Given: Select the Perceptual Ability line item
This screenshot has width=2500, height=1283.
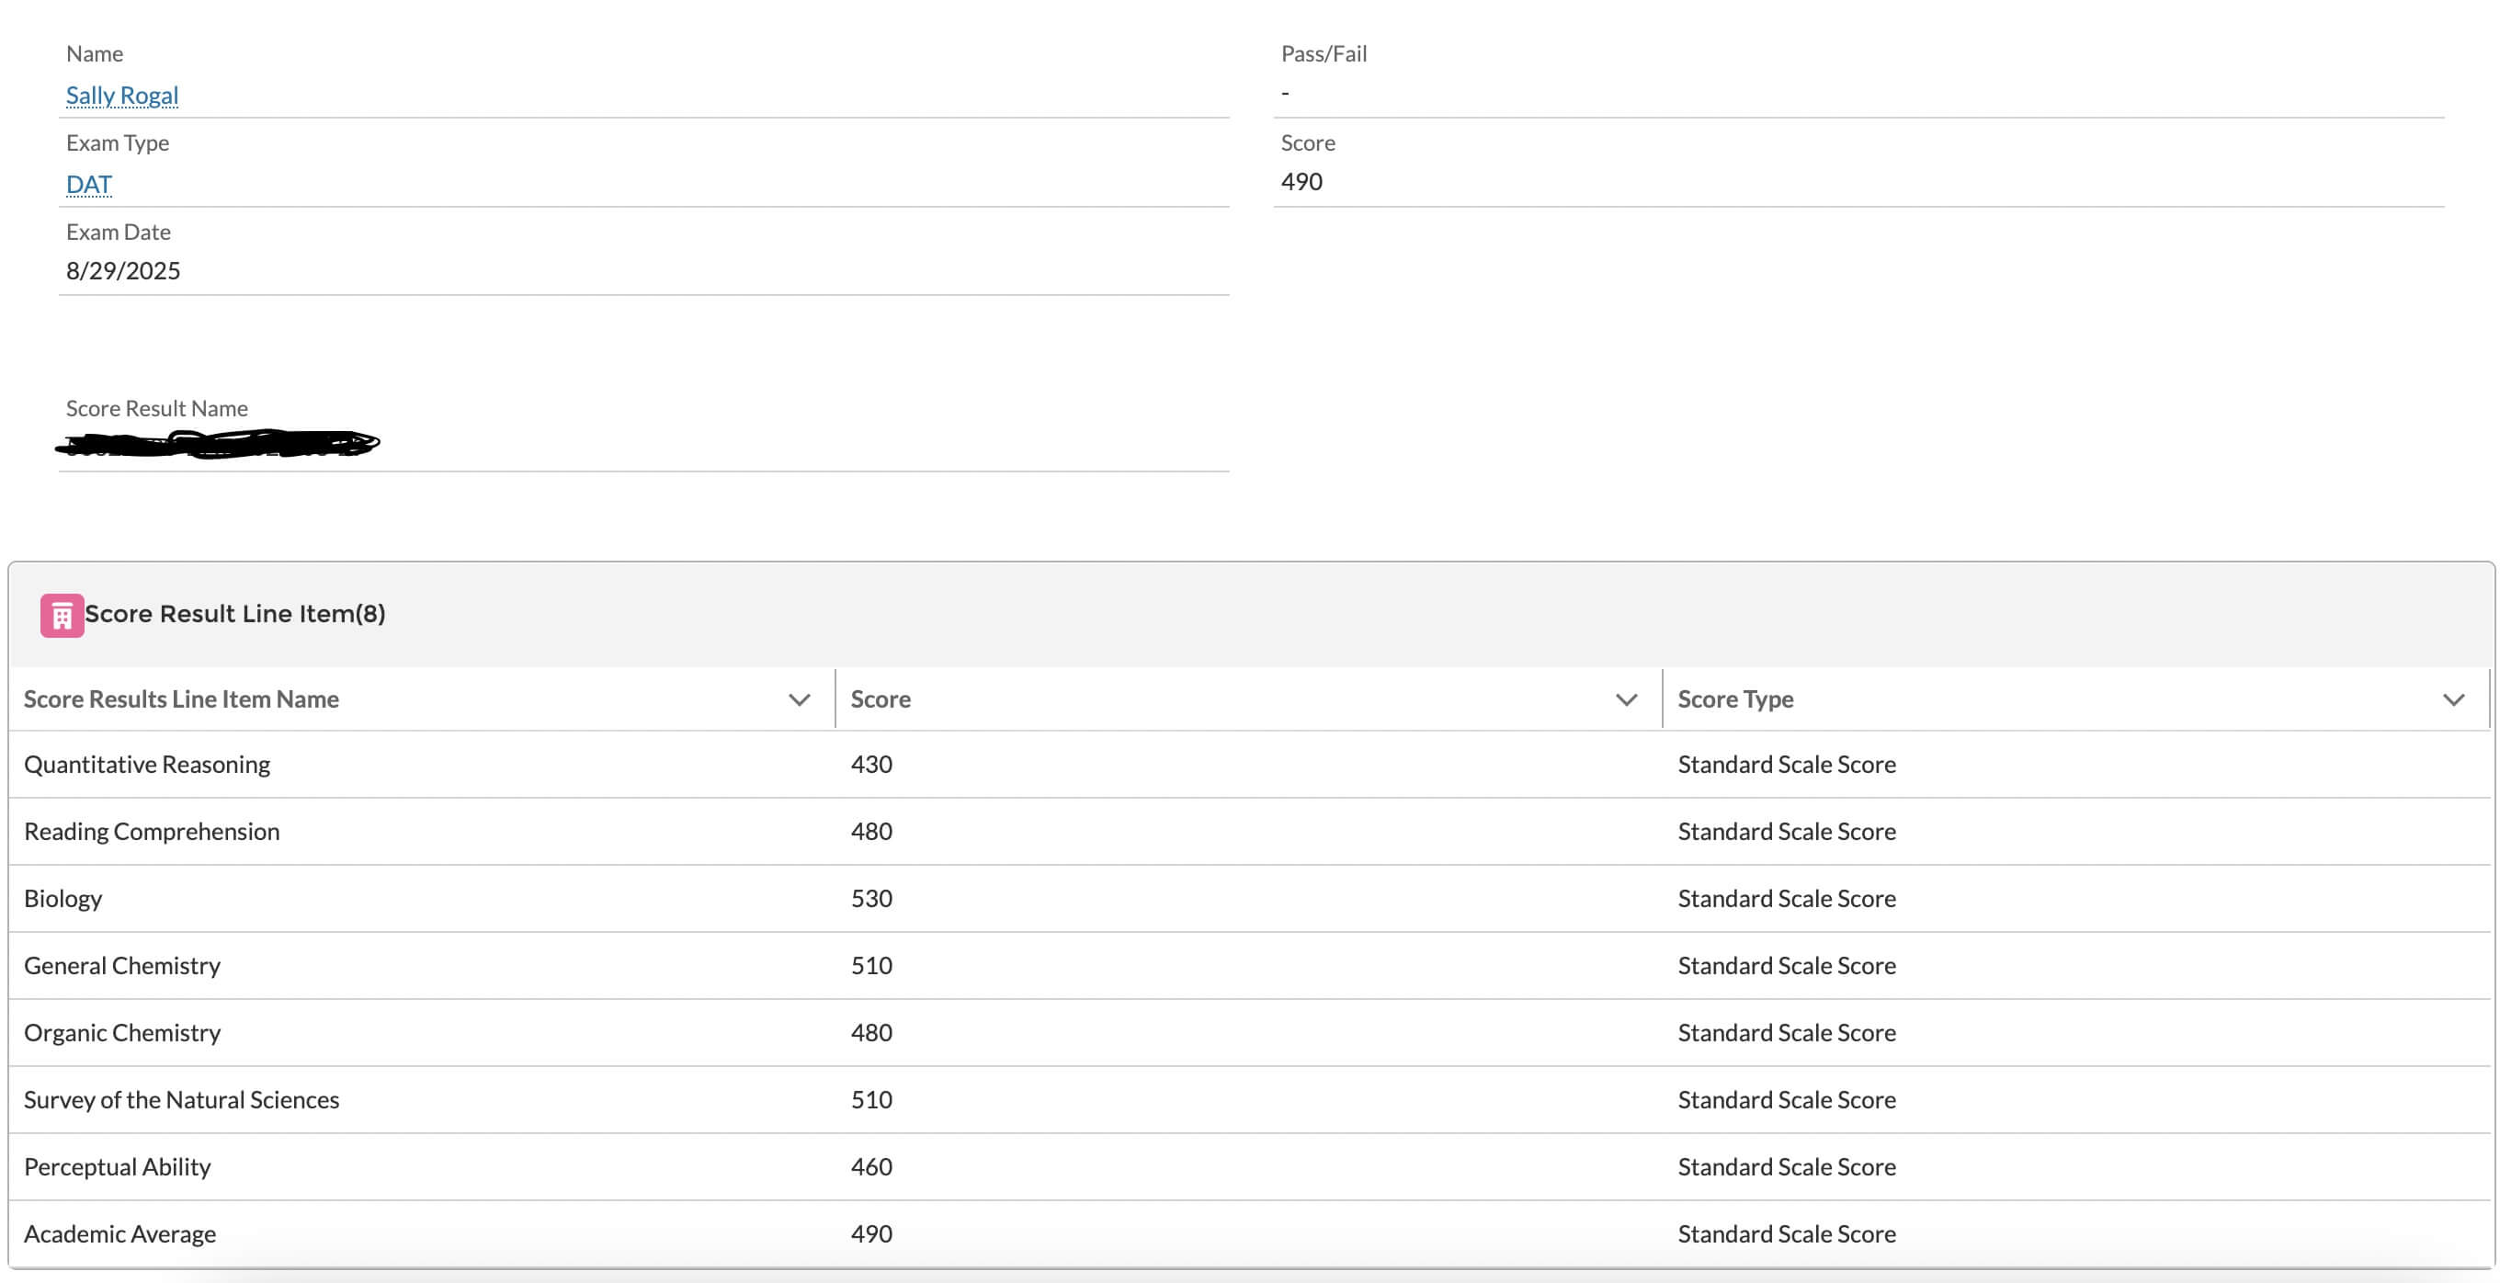Looking at the screenshot, I should coord(118,1166).
